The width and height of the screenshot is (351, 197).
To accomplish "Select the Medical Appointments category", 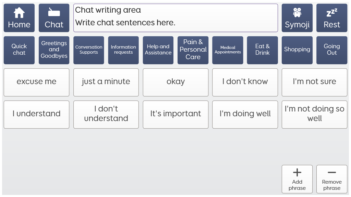I will tap(228, 50).
